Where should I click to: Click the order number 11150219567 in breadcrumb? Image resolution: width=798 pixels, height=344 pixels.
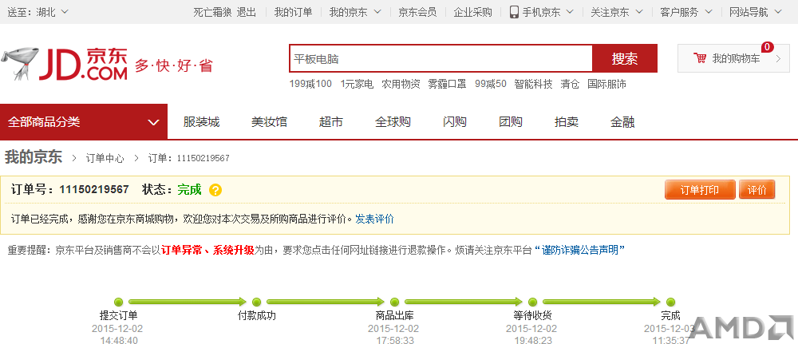pyautogui.click(x=203, y=158)
